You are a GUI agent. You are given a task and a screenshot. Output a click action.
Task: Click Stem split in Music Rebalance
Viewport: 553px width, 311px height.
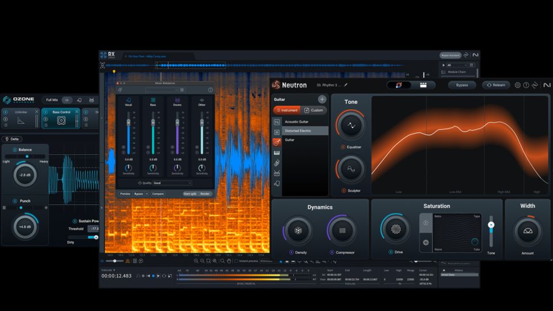(x=190, y=194)
